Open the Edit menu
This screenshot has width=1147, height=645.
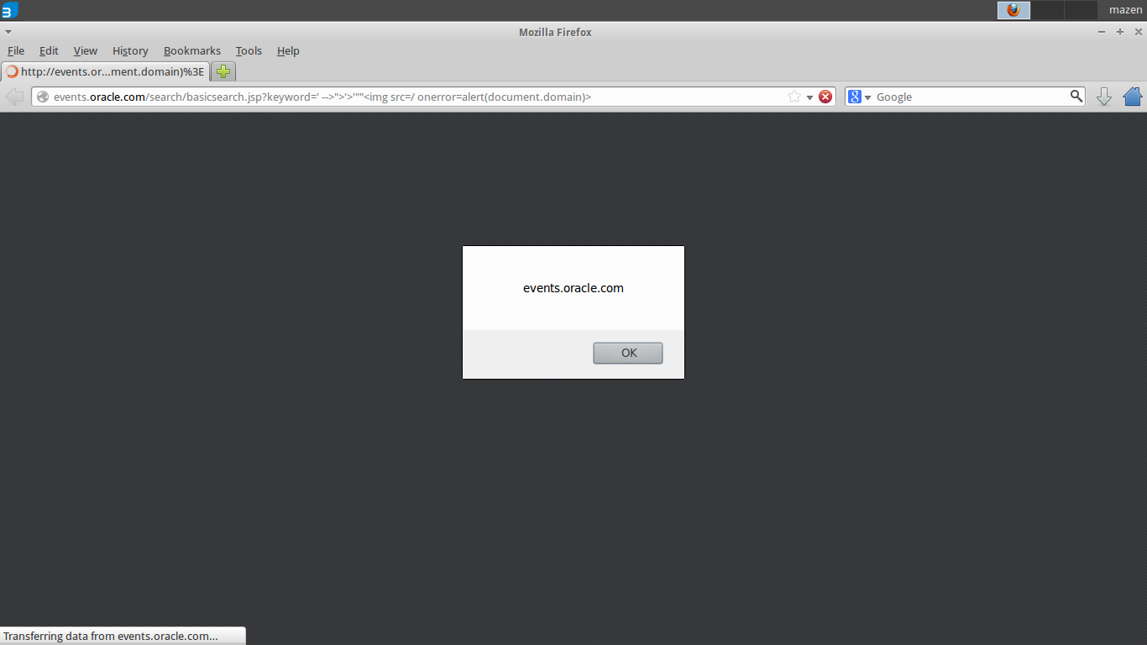click(49, 50)
